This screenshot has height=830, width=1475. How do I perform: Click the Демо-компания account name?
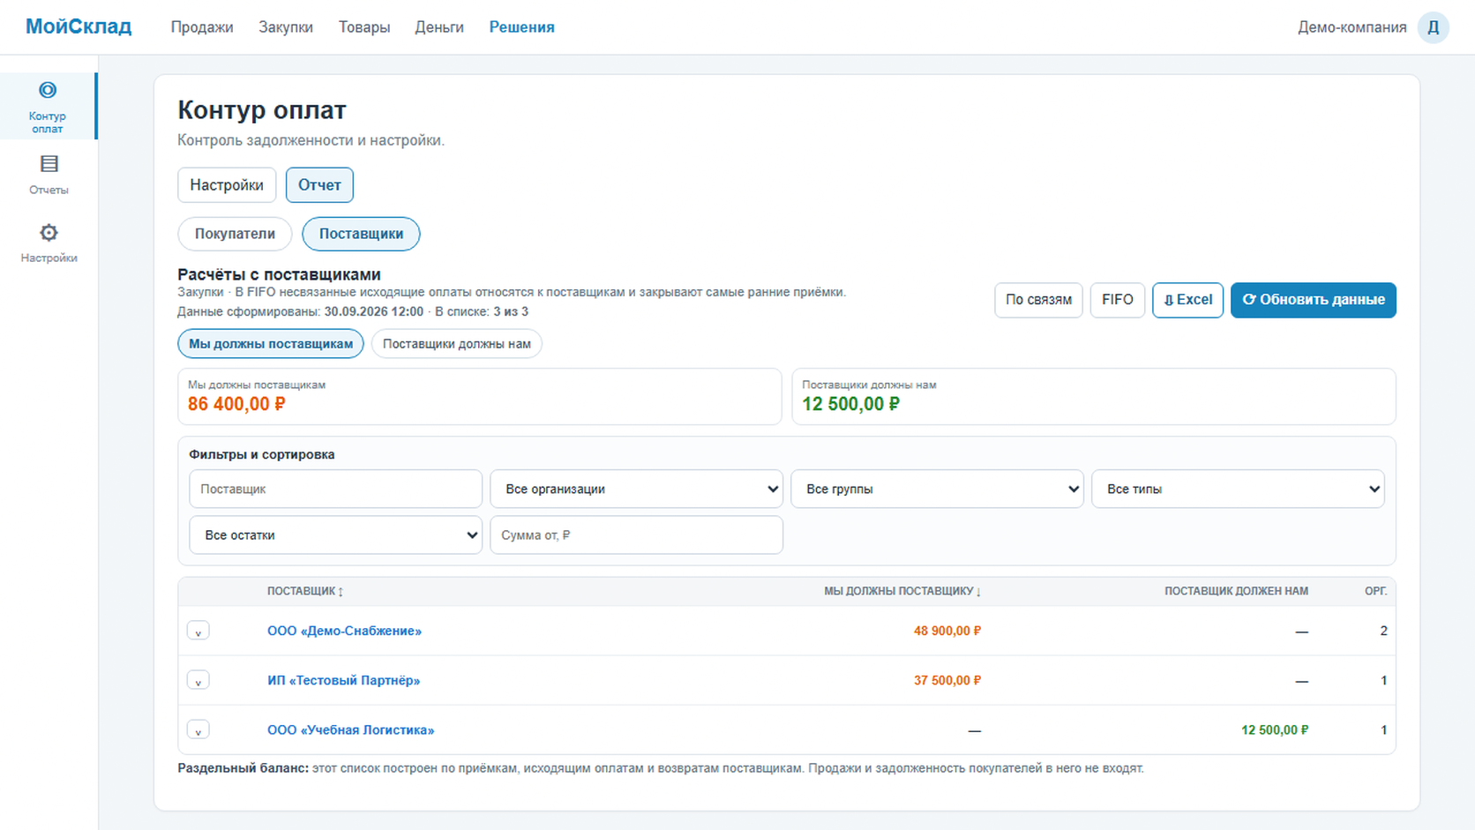1351,27
